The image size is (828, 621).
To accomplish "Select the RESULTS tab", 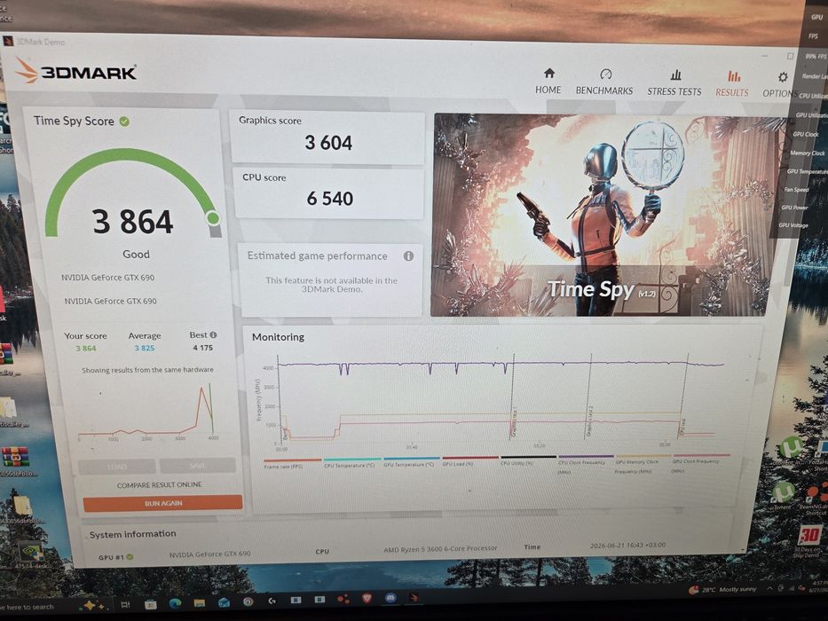I will 732,84.
